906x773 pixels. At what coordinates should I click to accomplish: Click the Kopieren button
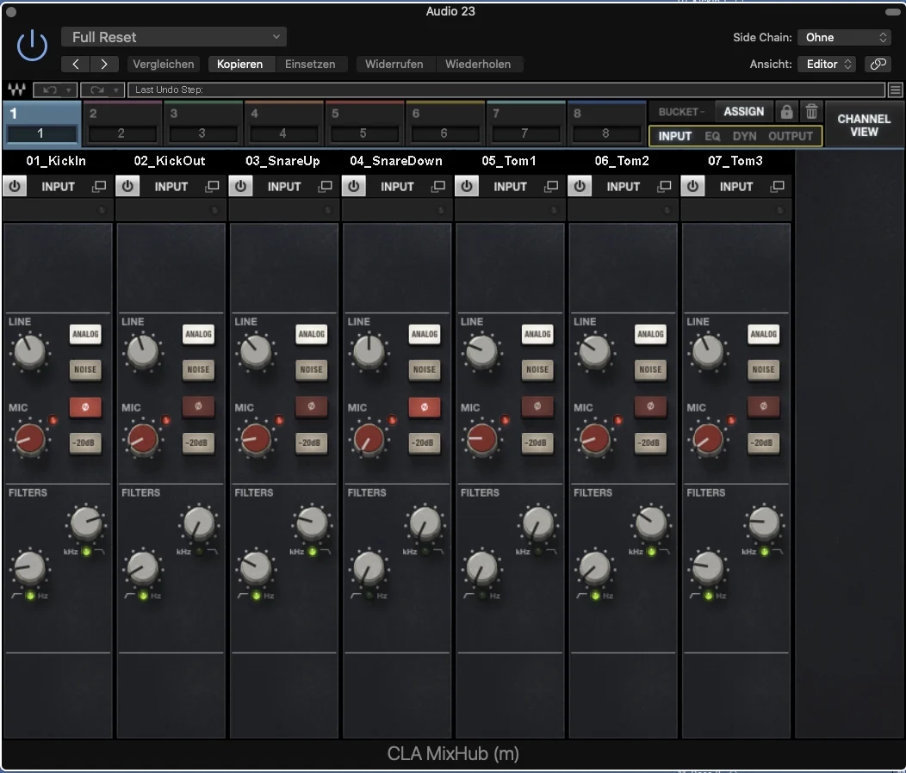point(239,64)
